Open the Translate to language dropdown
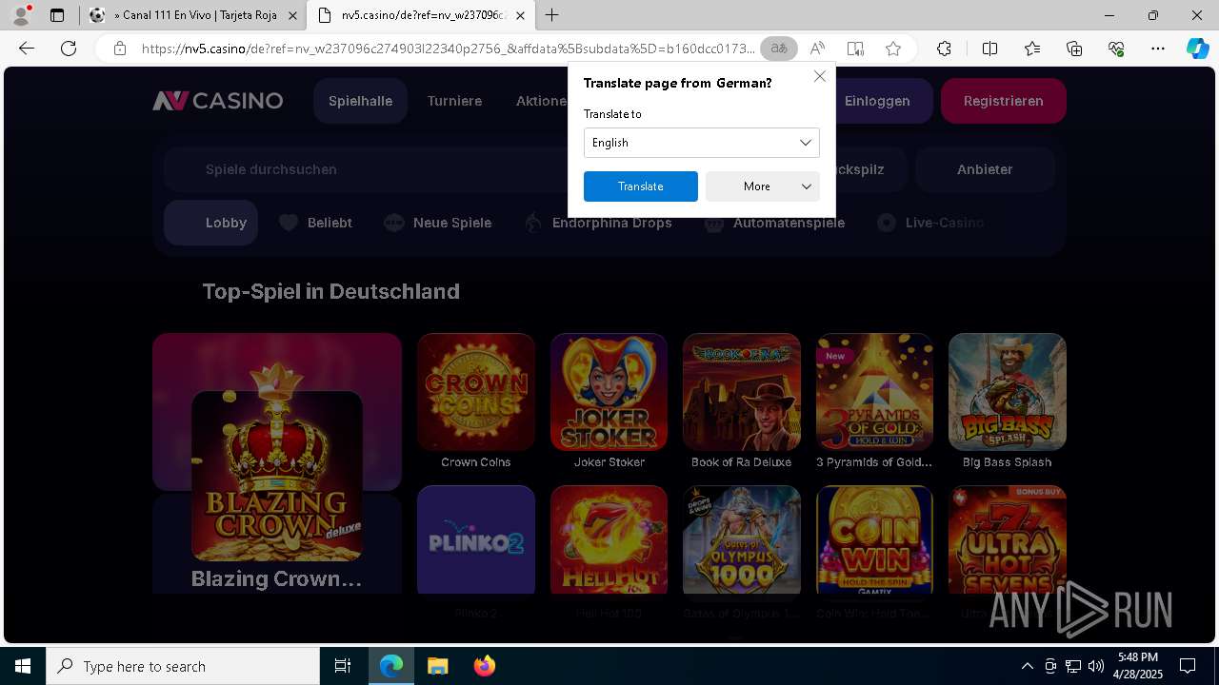Viewport: 1219px width, 685px height. click(701, 143)
